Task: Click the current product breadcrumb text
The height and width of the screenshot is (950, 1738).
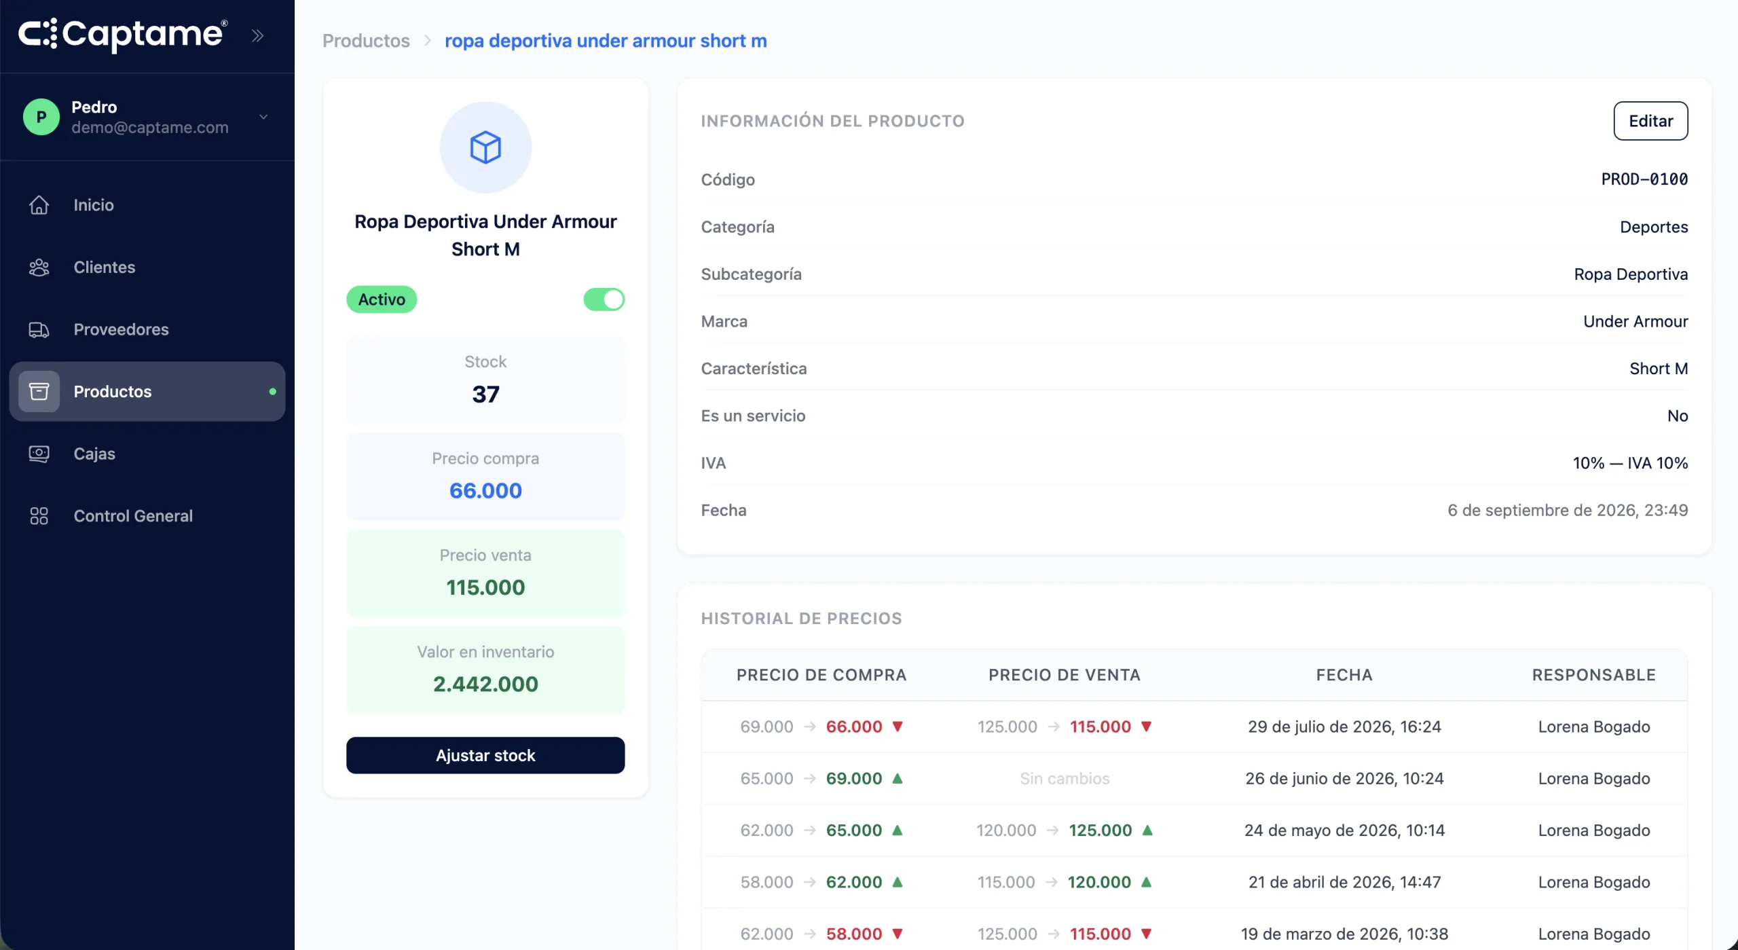Action: pyautogui.click(x=606, y=41)
